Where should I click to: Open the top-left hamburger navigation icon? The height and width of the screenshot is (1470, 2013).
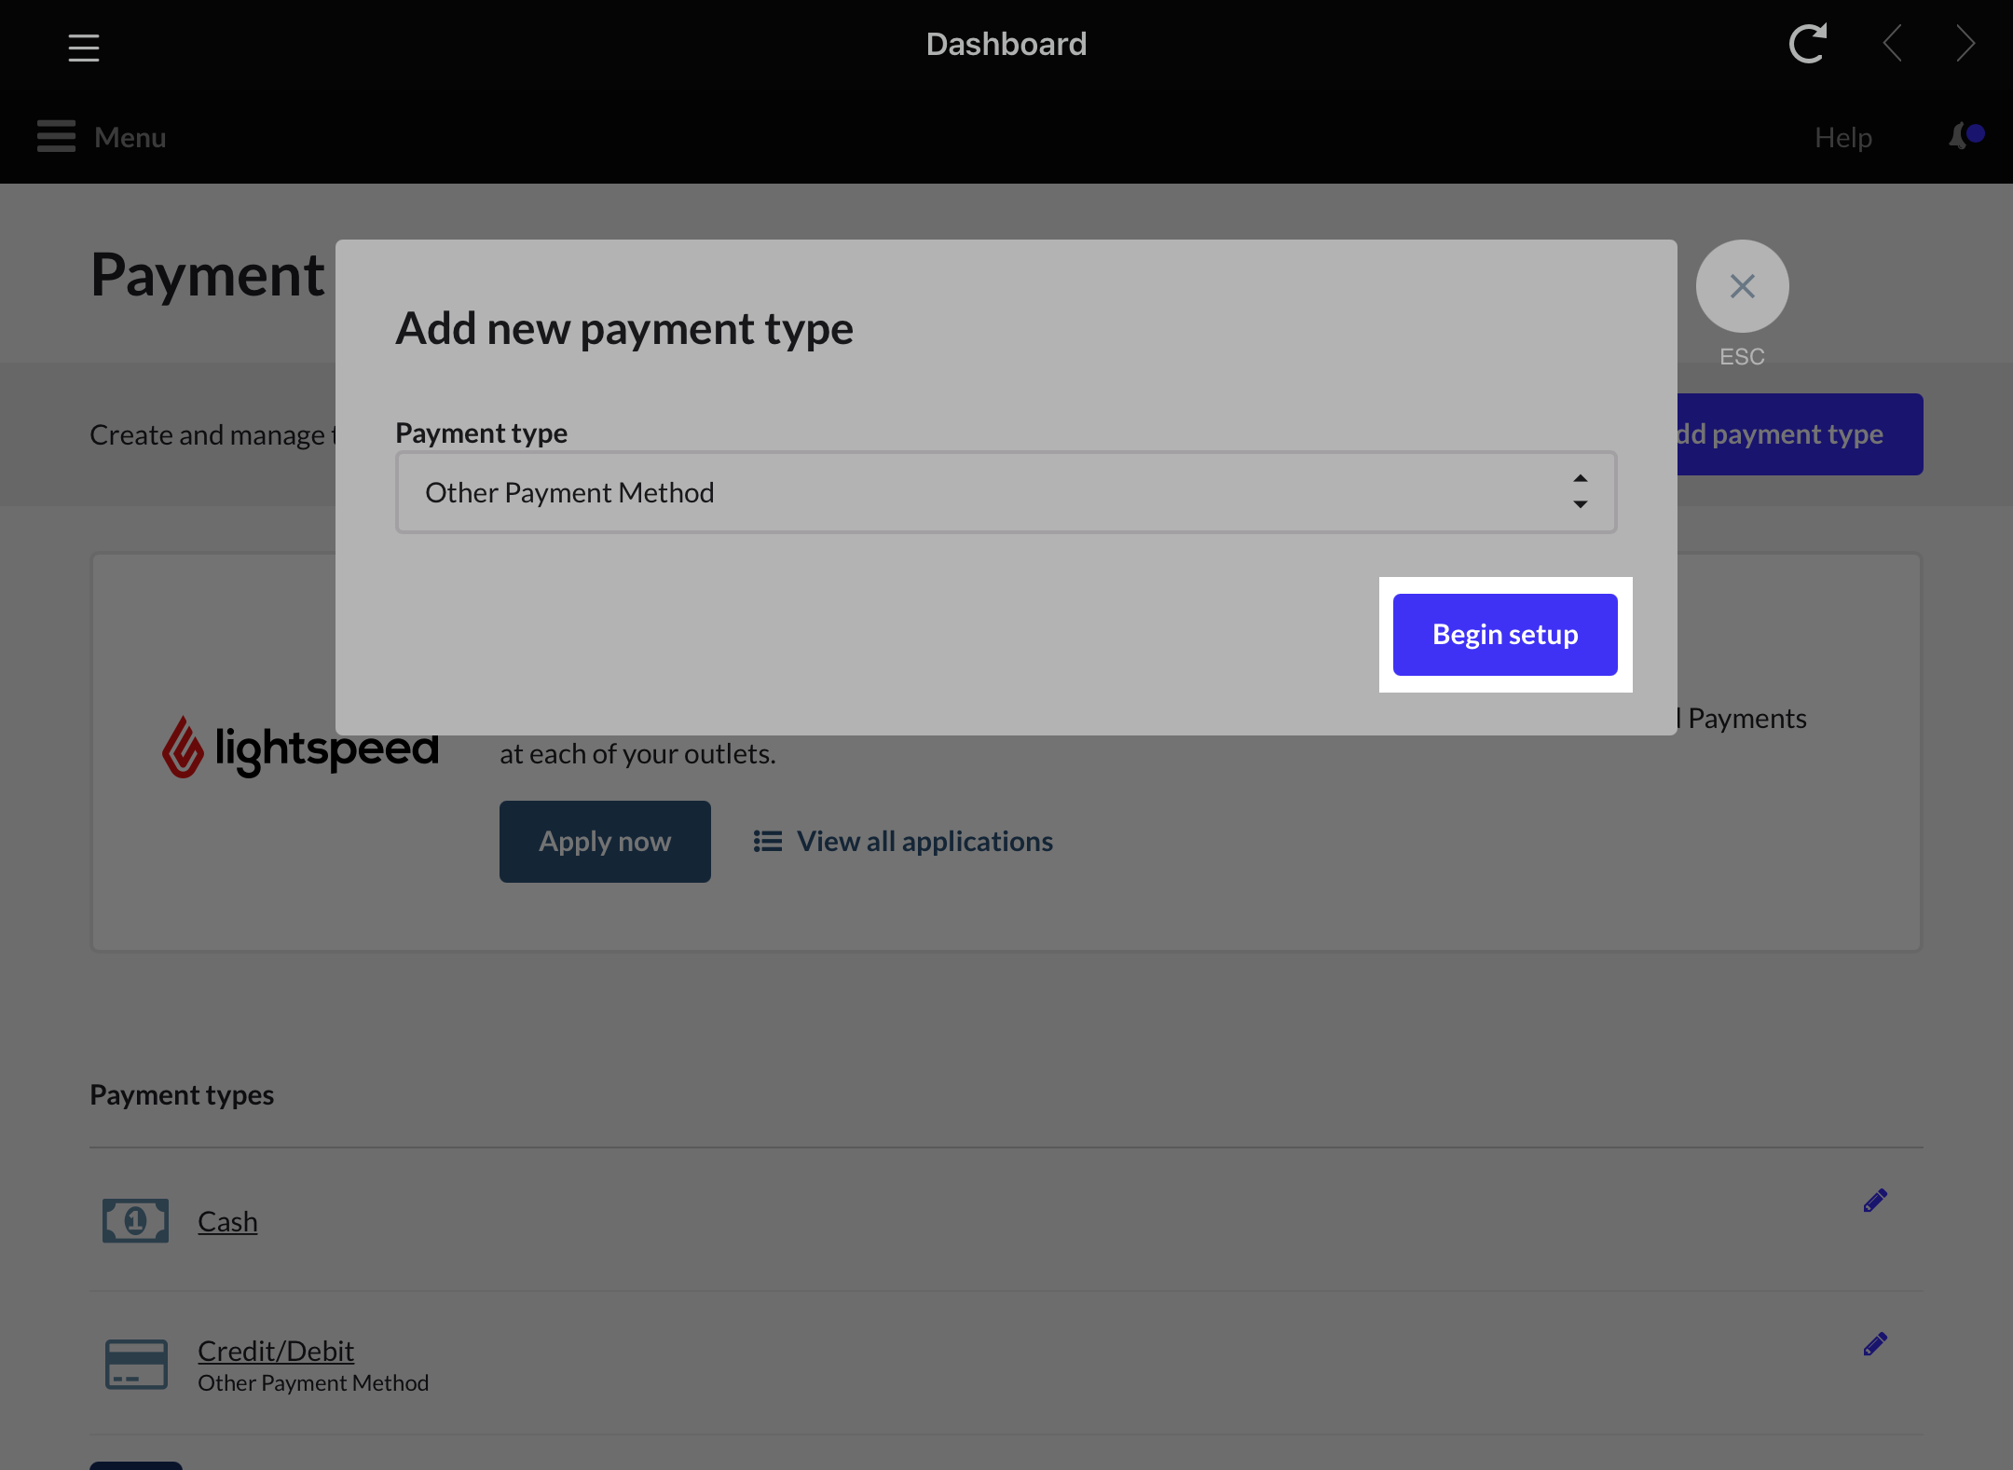[84, 47]
